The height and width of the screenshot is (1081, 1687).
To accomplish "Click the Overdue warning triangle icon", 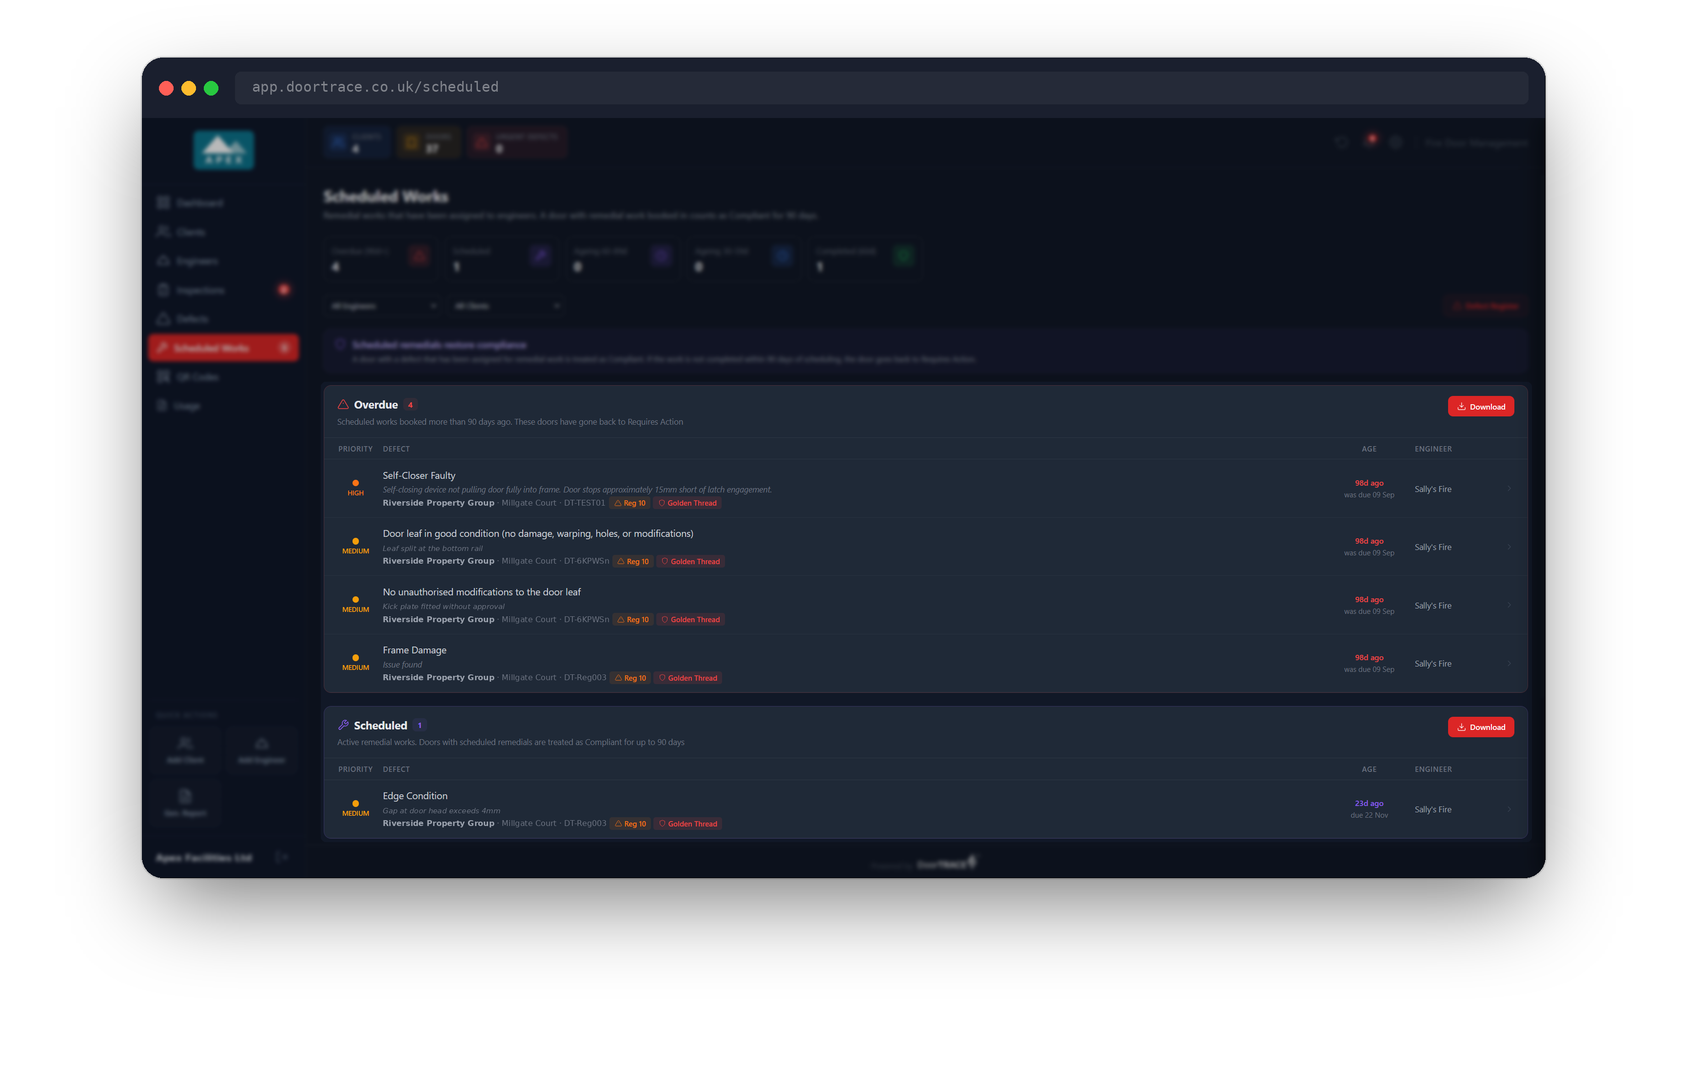I will (343, 404).
